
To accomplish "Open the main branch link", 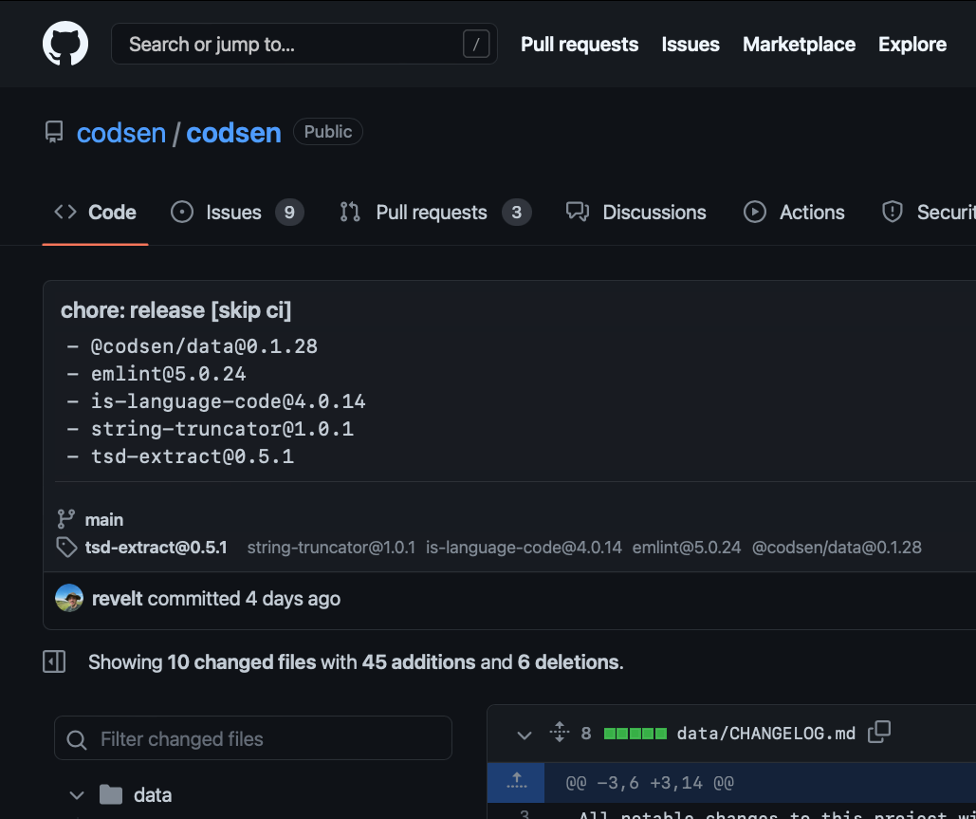I will click(104, 519).
